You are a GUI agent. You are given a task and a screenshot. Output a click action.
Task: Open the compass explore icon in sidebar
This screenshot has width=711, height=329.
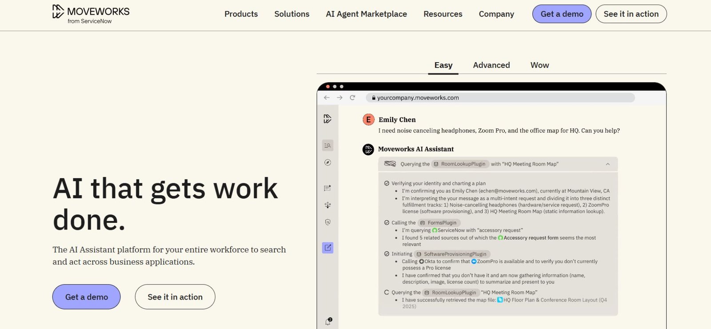click(328, 163)
